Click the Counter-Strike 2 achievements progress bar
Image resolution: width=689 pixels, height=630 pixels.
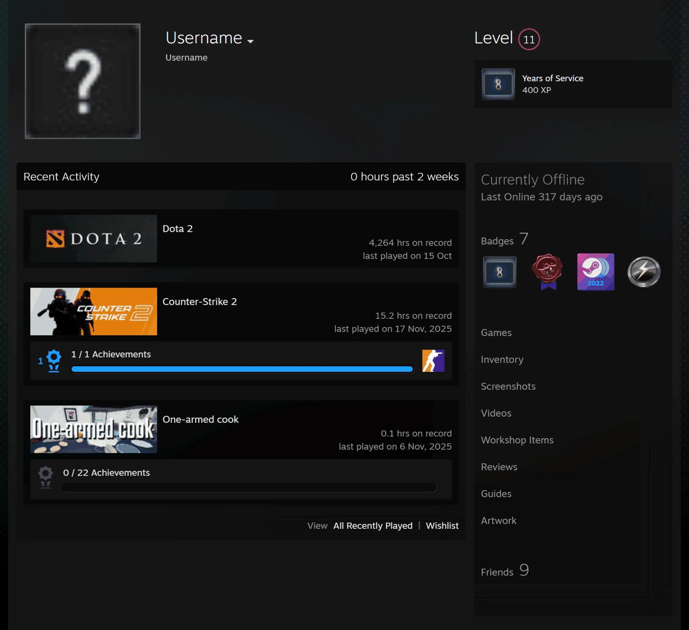click(x=242, y=369)
